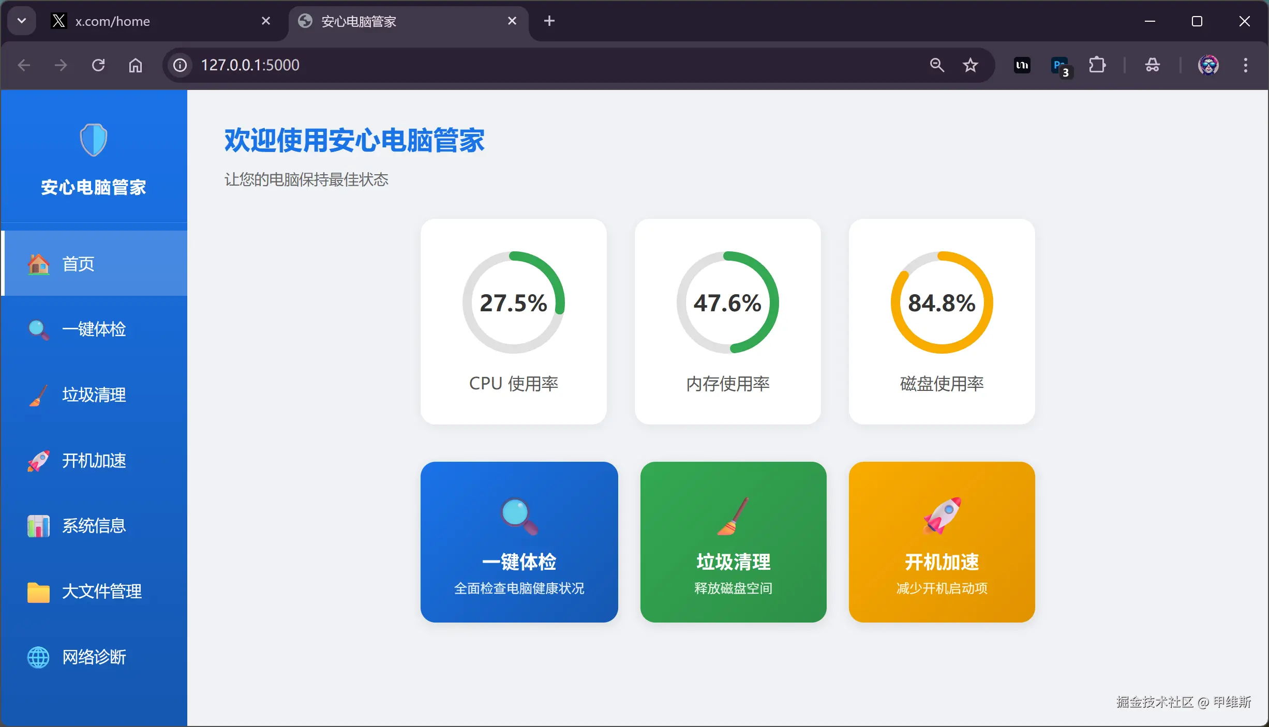Click the CPU 使用率 progress ring
This screenshot has width=1269, height=727.
513,302
